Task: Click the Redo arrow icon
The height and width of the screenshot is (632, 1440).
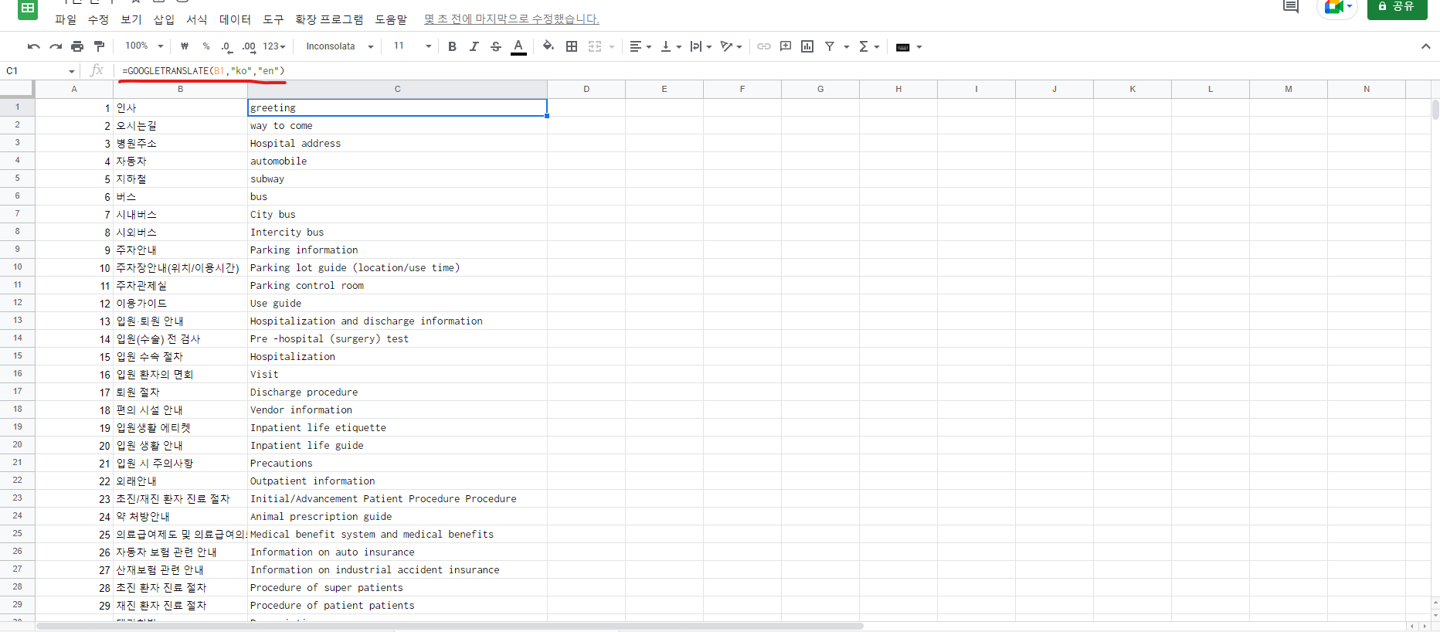Action: [x=56, y=46]
